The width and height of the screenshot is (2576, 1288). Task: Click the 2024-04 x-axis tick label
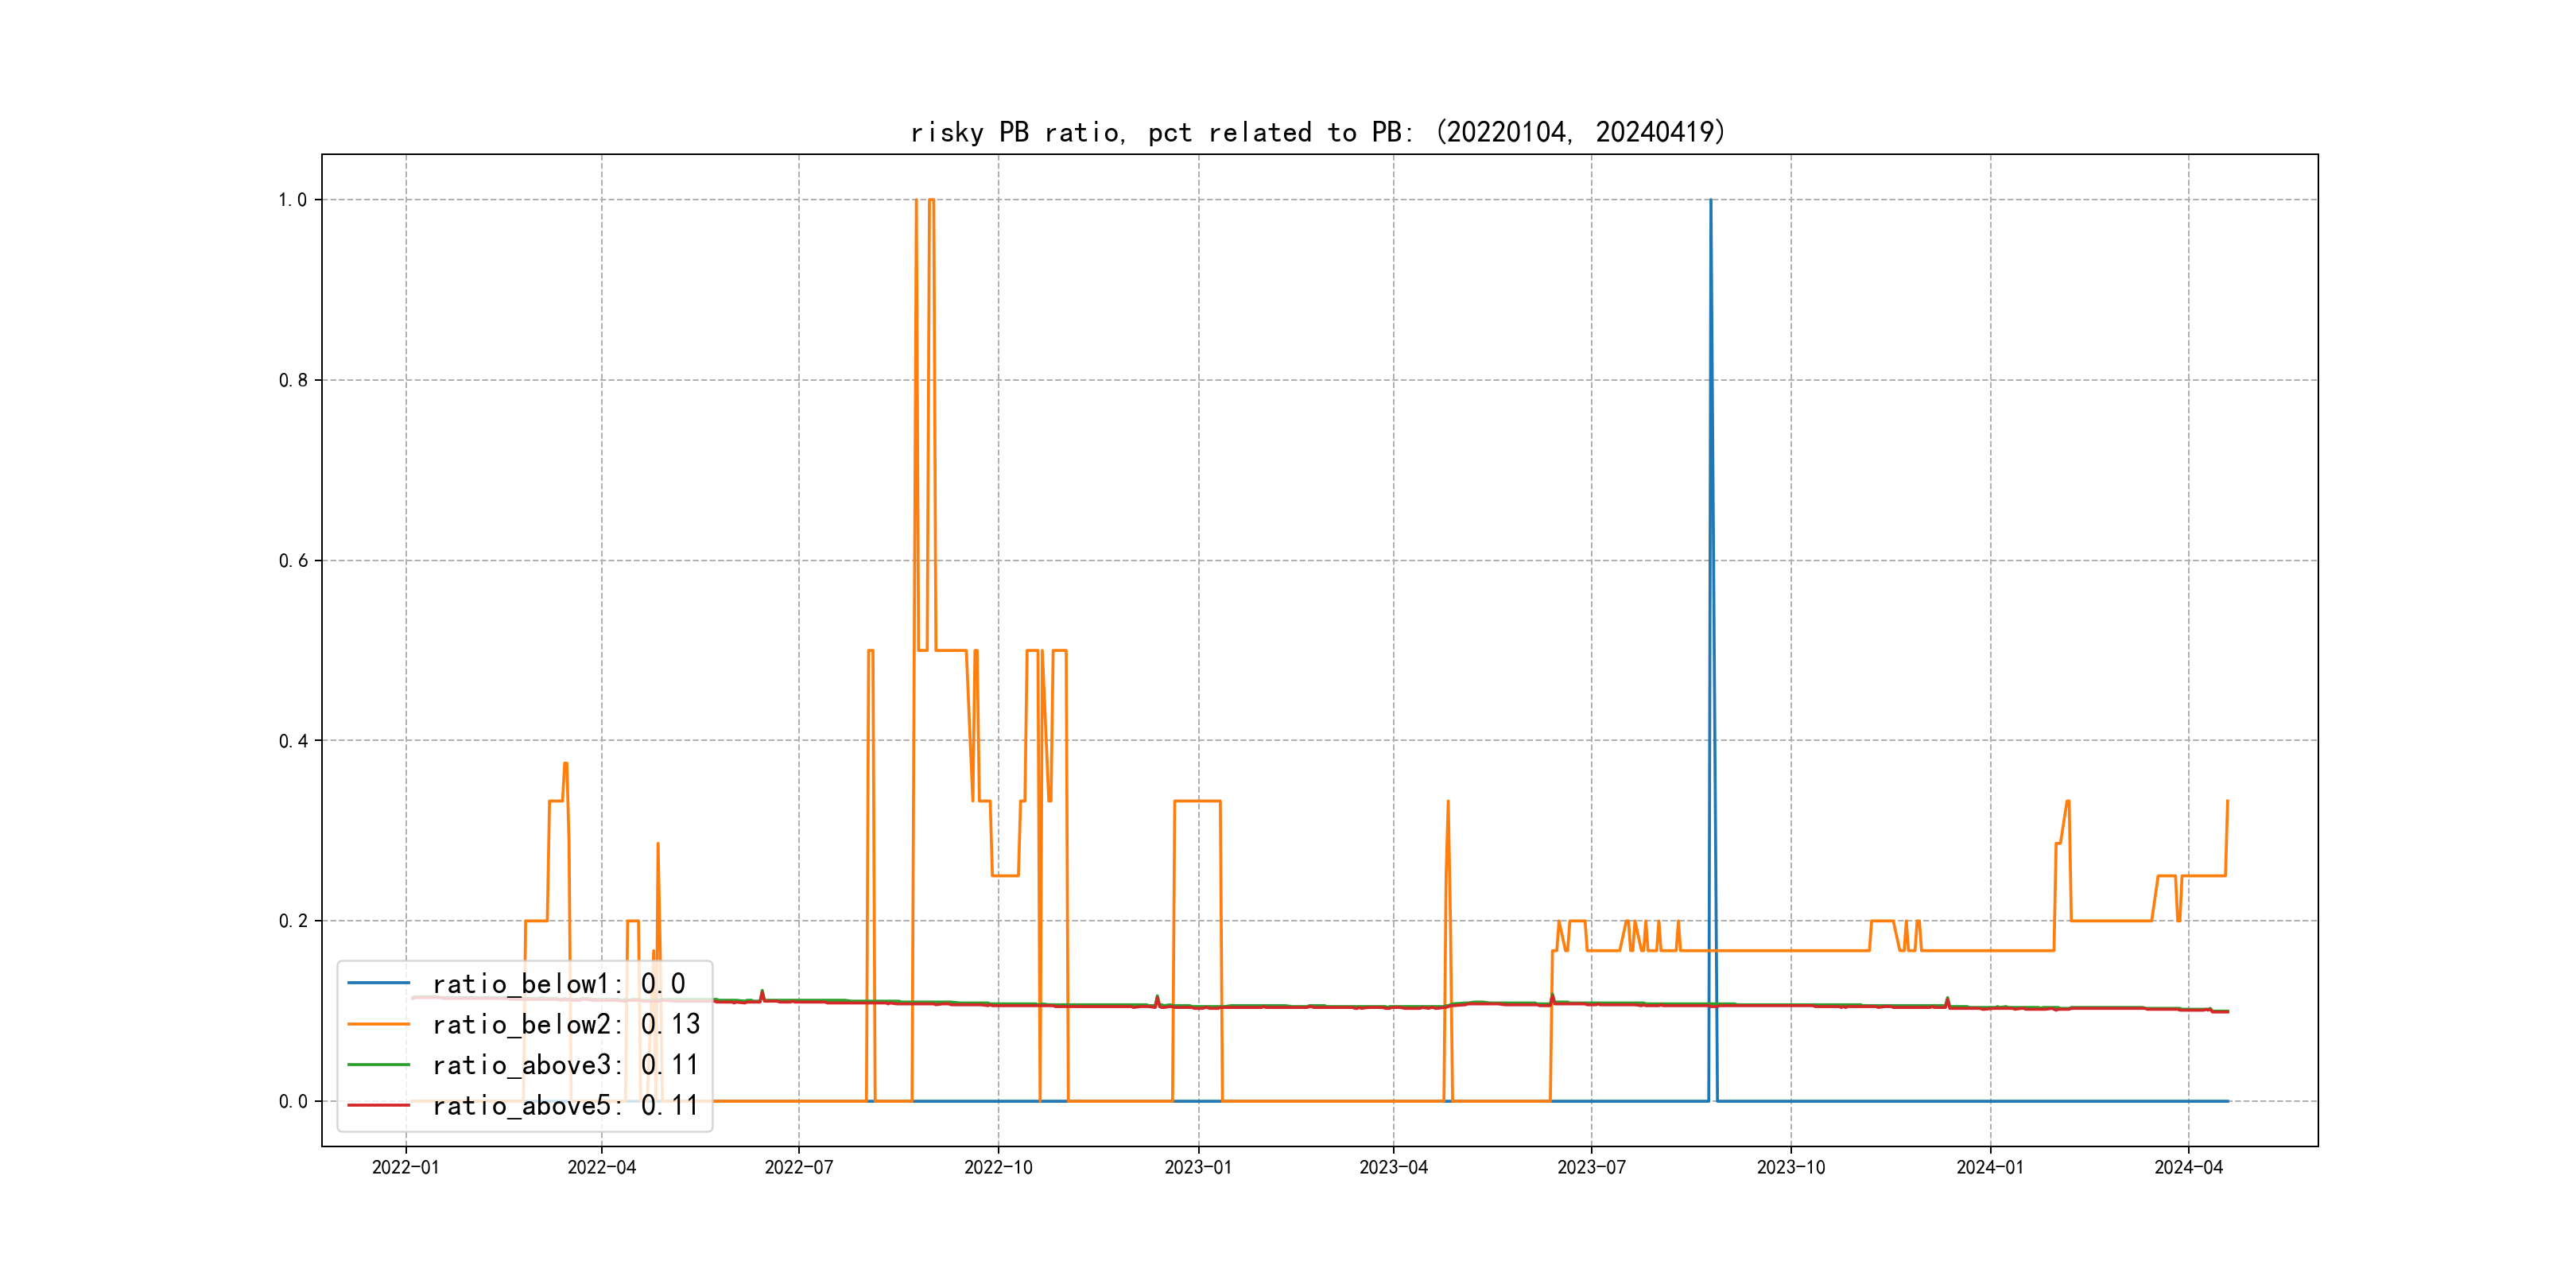click(2188, 1167)
